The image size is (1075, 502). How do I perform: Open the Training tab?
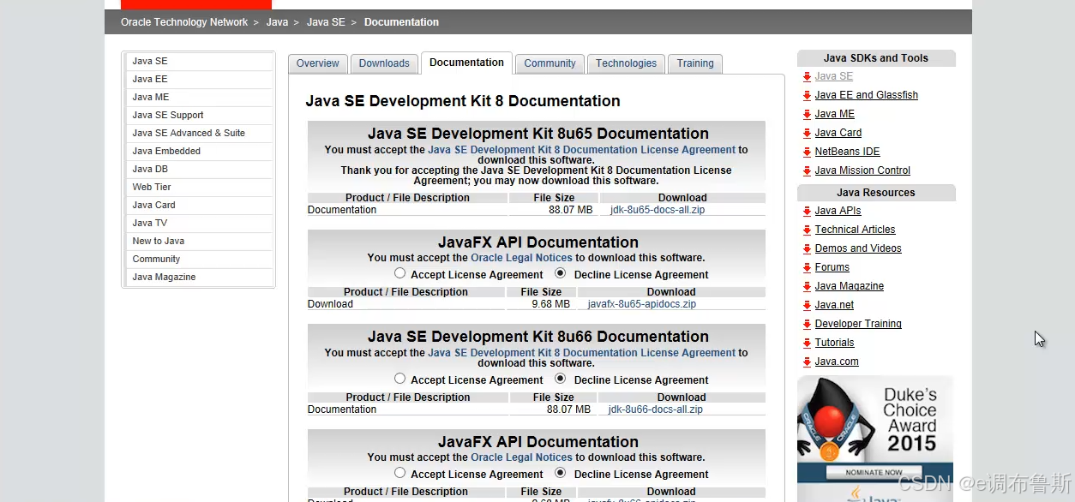[x=695, y=63]
